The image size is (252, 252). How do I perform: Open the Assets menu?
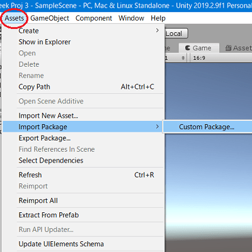pyautogui.click(x=14, y=18)
